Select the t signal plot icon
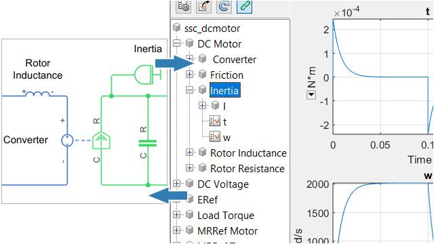The width and height of the screenshot is (434, 244). 215,121
